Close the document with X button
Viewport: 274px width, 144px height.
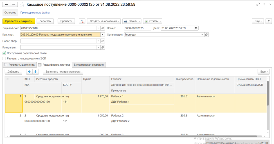(x=270, y=4)
